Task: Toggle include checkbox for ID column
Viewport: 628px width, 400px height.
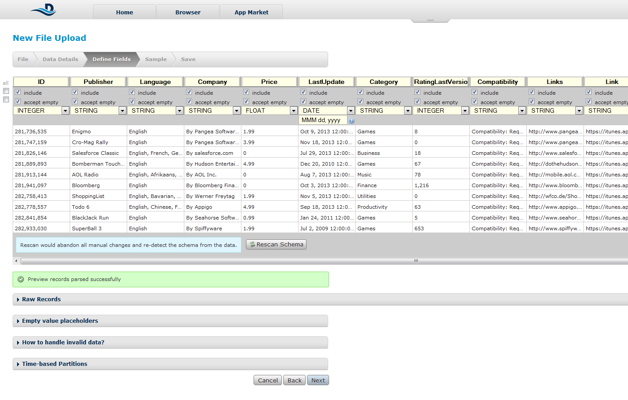Action: tap(18, 92)
